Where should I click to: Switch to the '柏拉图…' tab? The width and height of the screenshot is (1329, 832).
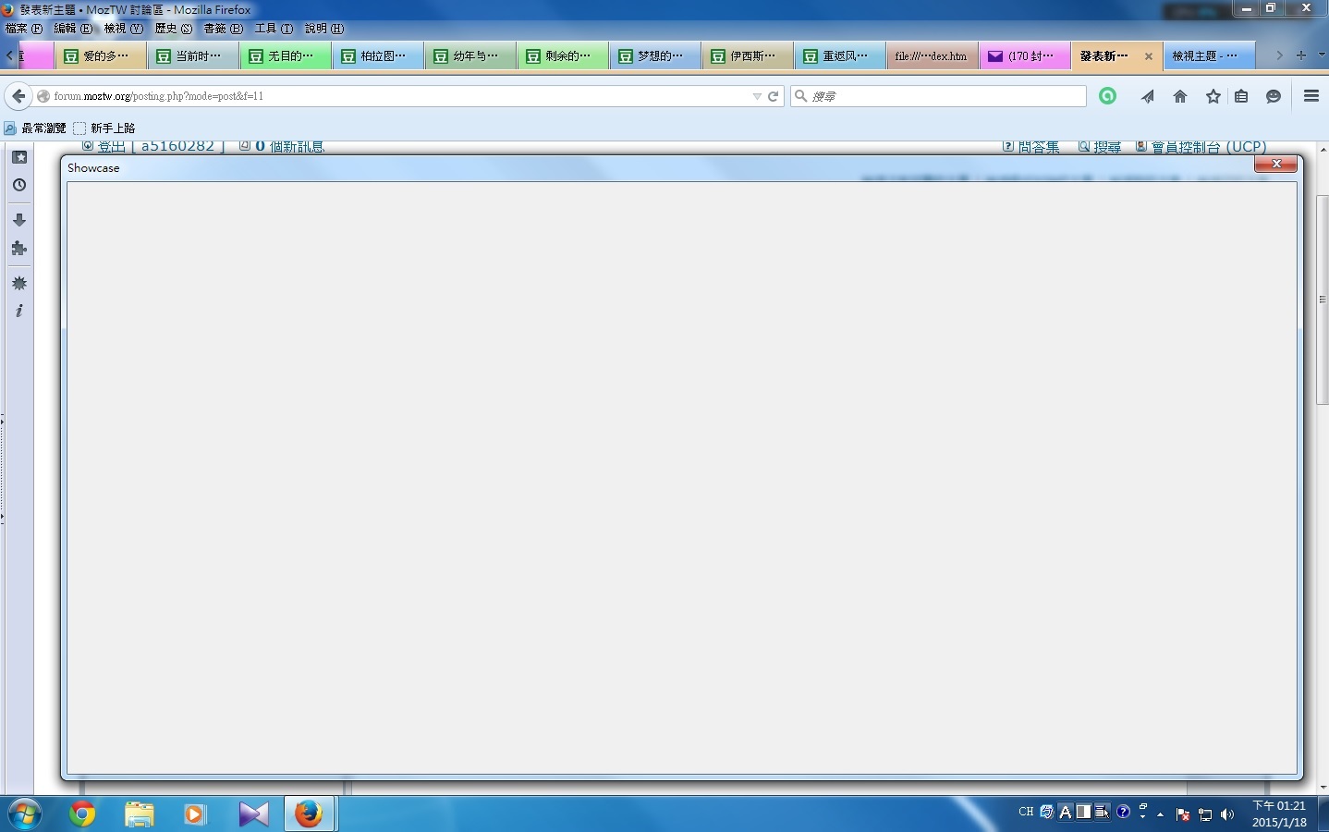coord(378,55)
